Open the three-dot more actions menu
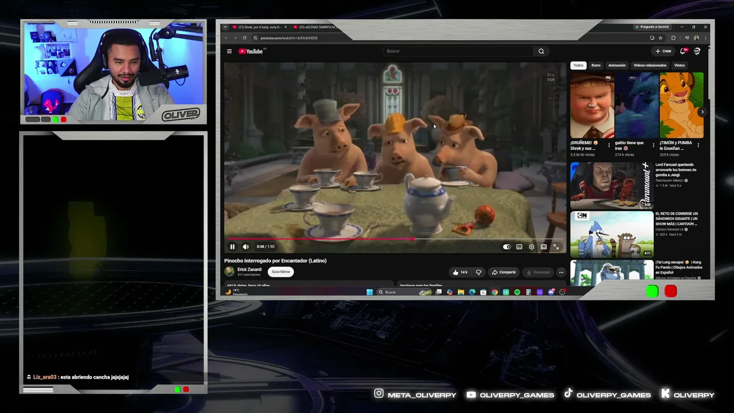Image resolution: width=734 pixels, height=413 pixels. pos(561,272)
